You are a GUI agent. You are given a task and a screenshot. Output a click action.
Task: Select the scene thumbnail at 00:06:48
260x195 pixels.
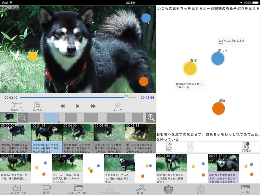[x=109, y=132]
